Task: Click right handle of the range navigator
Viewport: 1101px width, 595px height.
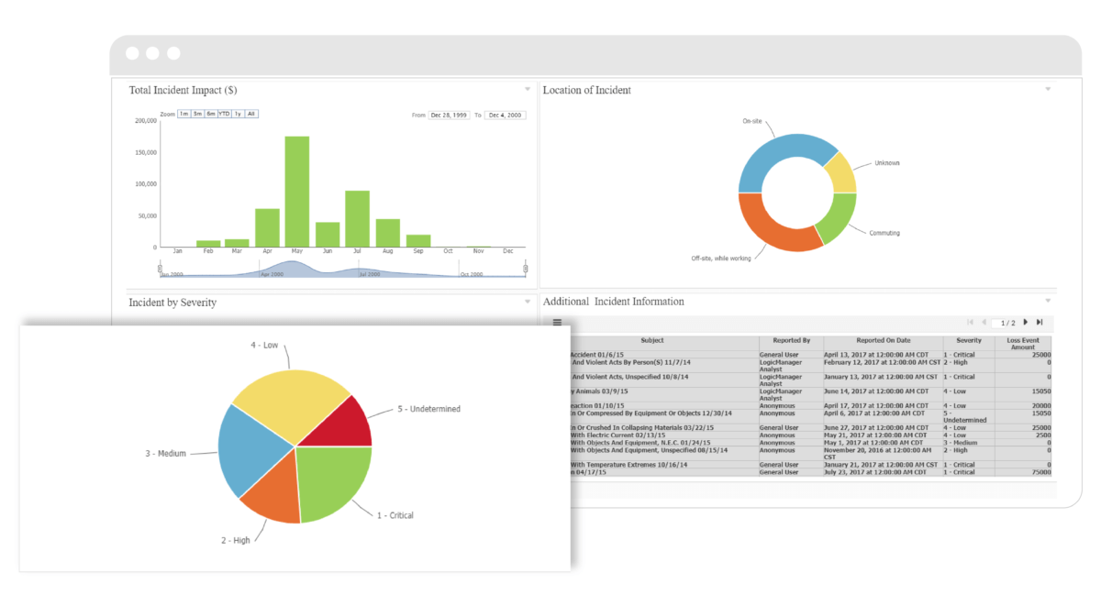Action: 526,269
